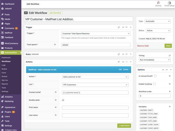Screen dimensions: 175x131
Task: Click help icon beside Contact email
Action: point(56,92)
